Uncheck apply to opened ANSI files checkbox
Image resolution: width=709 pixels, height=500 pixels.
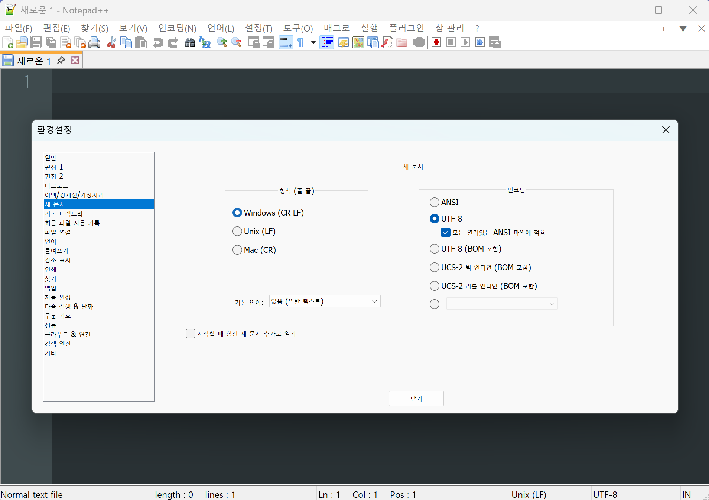coord(446,233)
